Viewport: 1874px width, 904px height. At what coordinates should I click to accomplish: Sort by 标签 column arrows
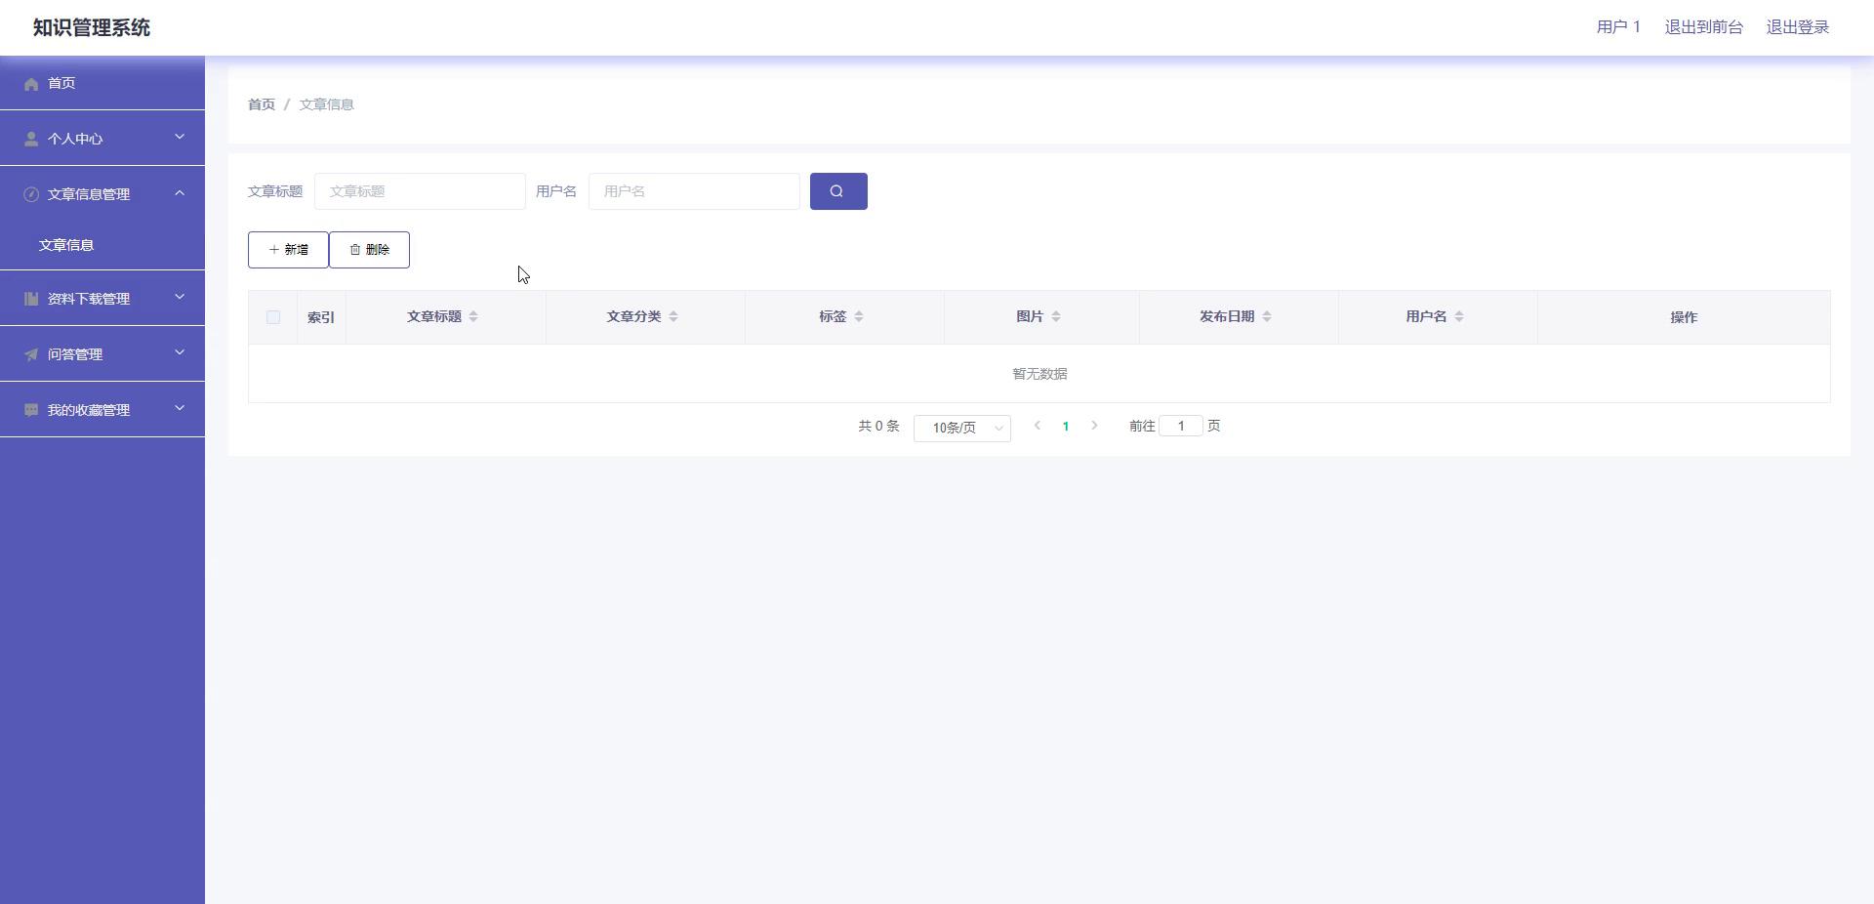click(859, 316)
